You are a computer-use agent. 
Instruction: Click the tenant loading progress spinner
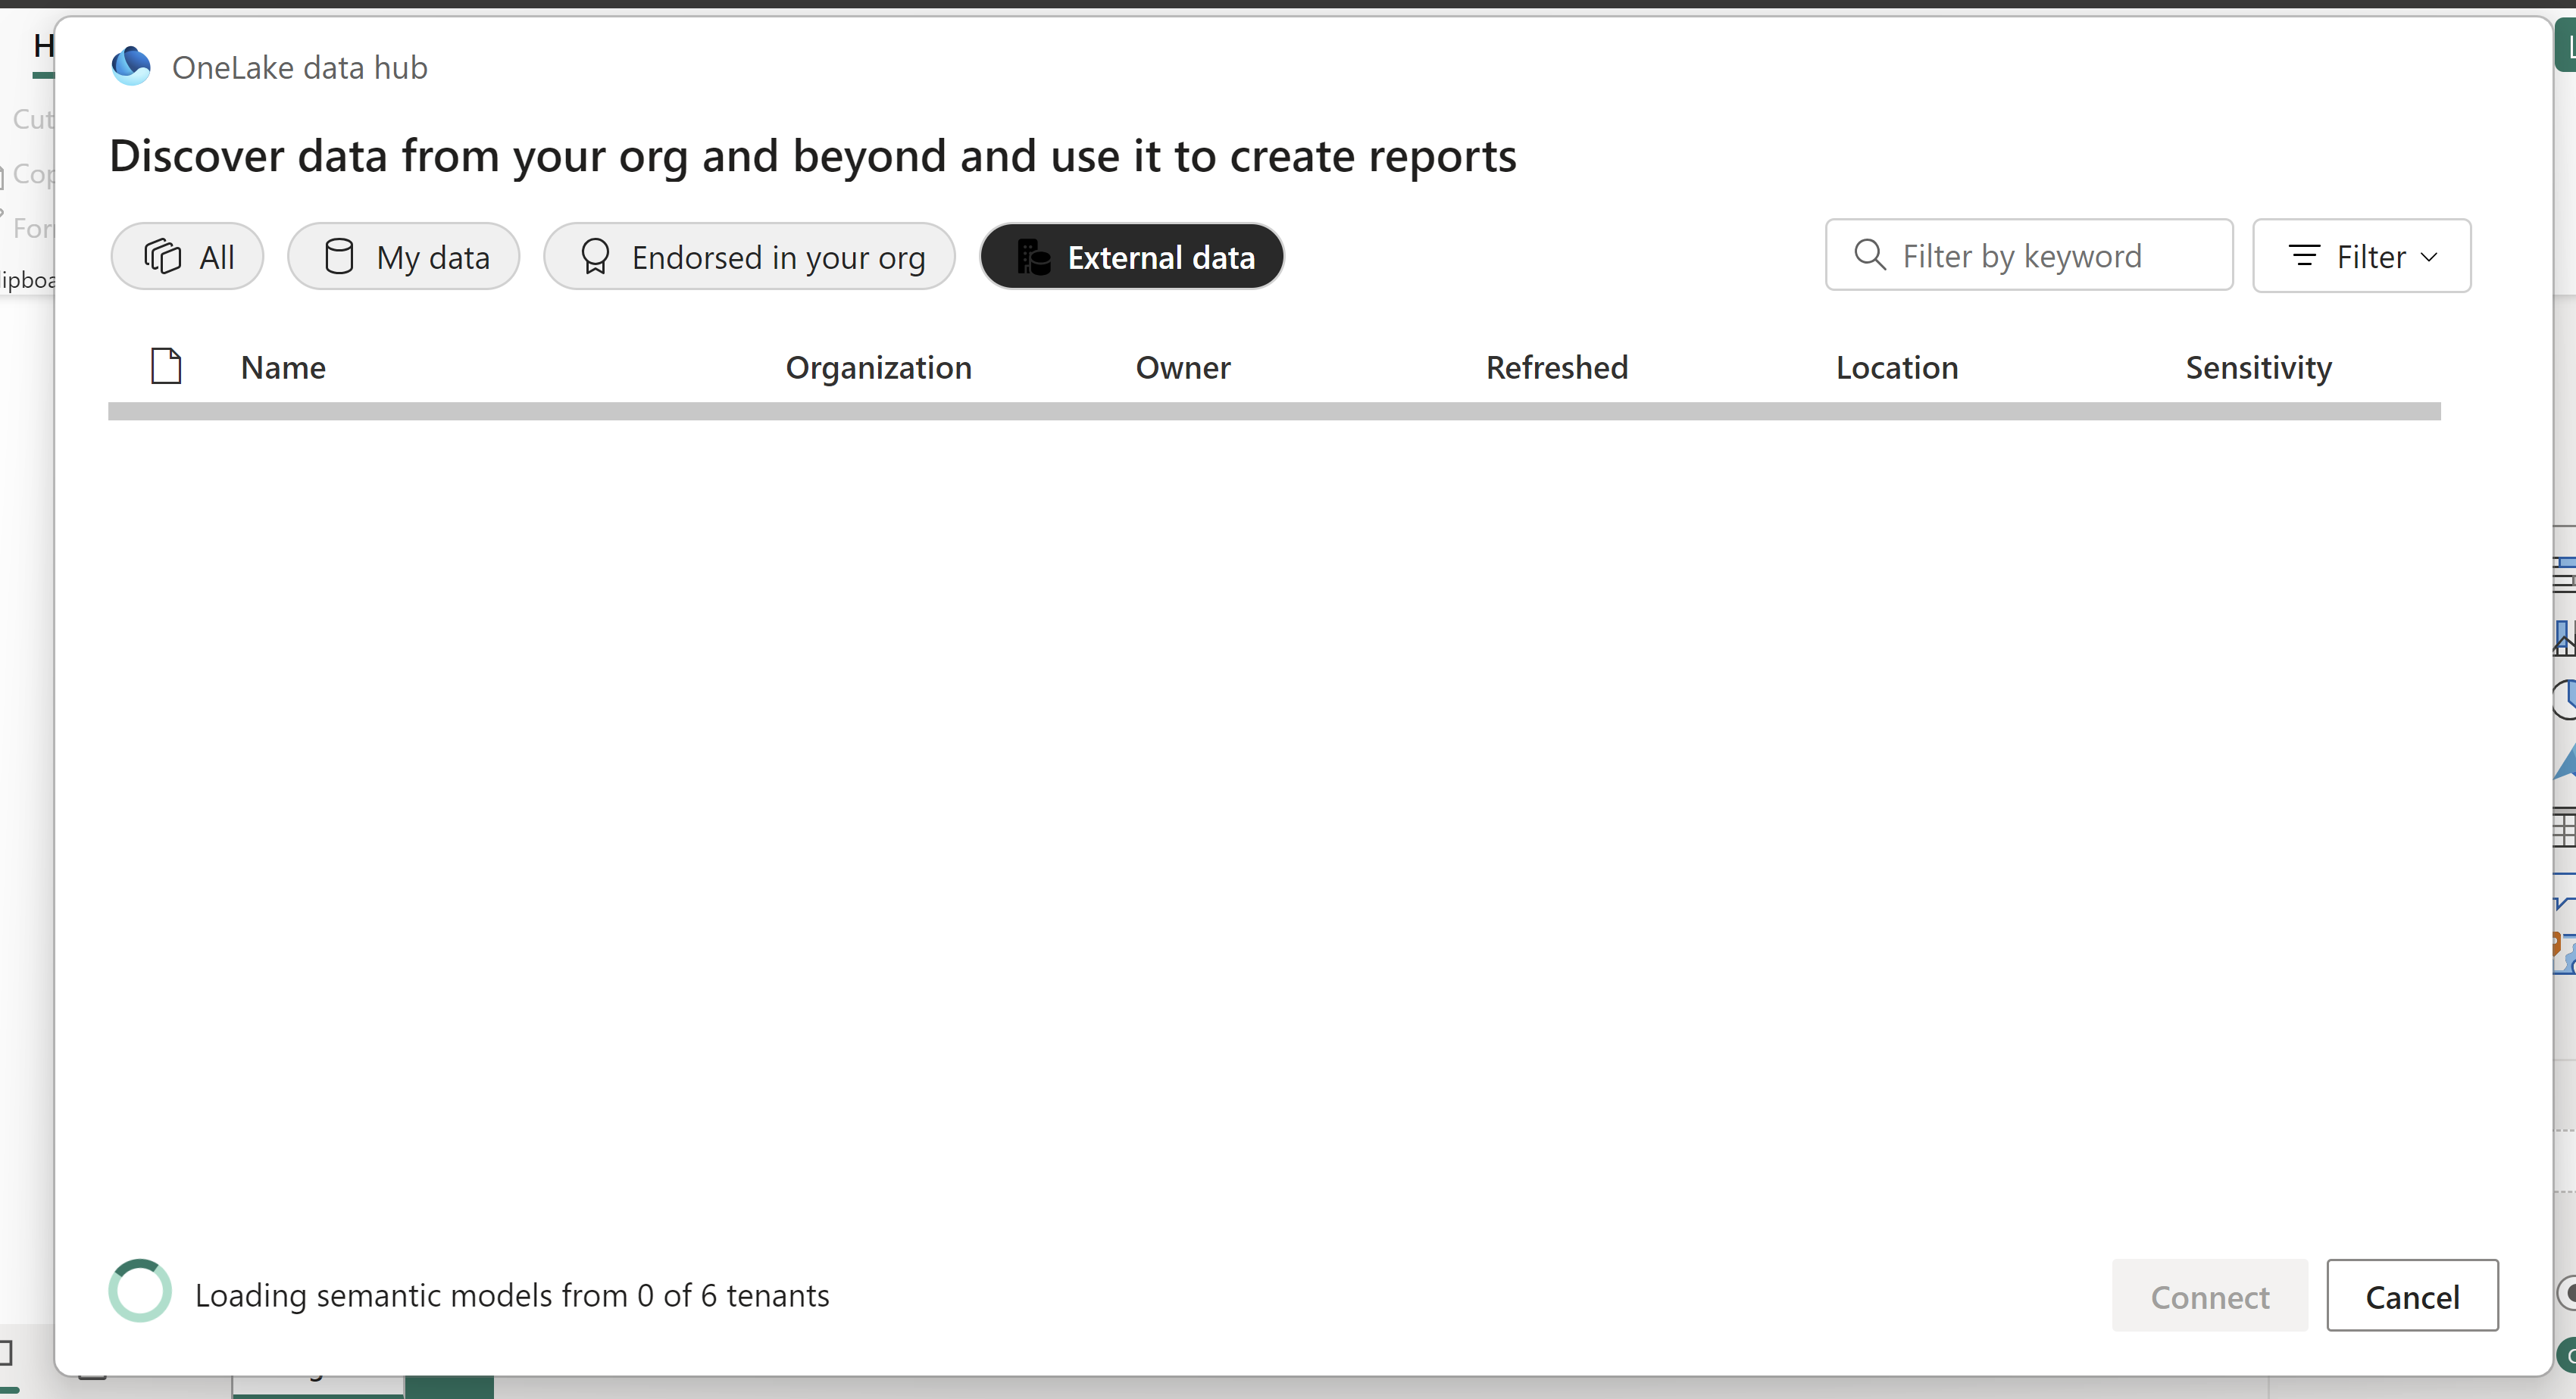click(140, 1291)
